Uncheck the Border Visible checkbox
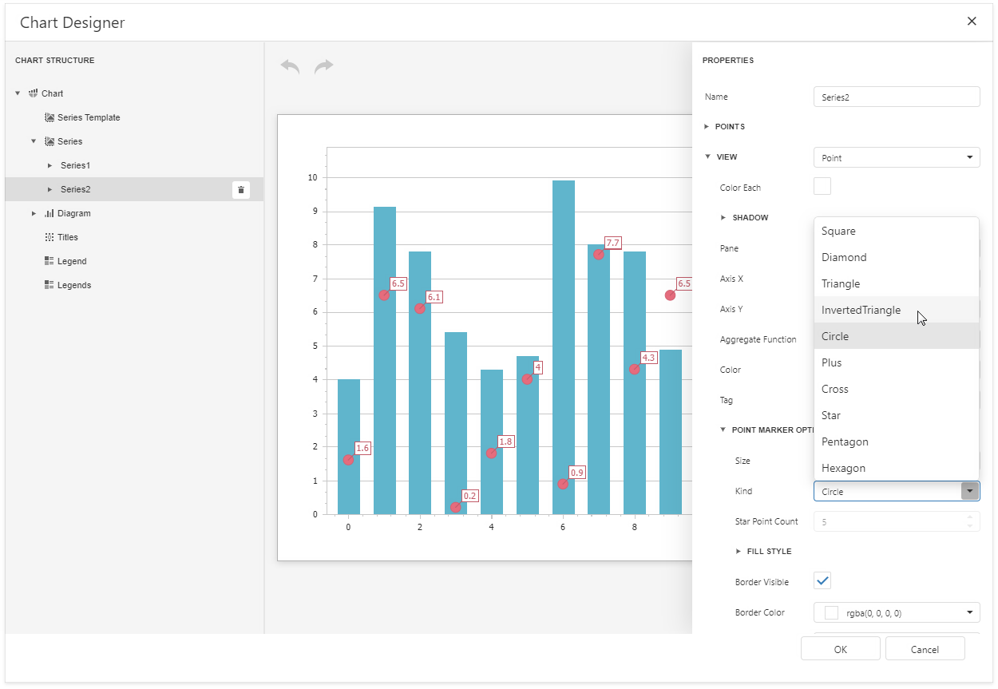 (822, 581)
